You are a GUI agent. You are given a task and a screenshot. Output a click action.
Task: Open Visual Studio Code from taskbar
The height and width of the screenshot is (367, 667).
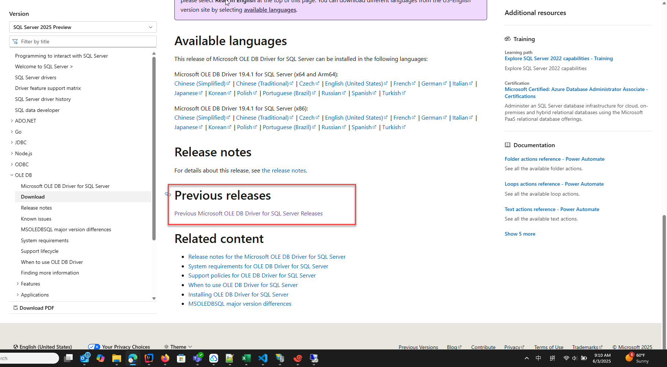click(263, 358)
